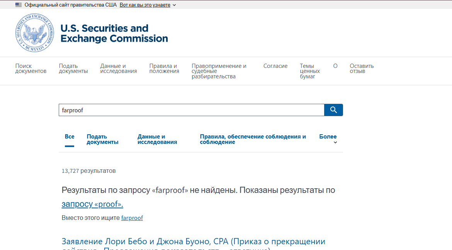The width and height of the screenshot is (452, 250).
Task: Switch to "Данные и исследования" search filter tab
Action: point(157,139)
